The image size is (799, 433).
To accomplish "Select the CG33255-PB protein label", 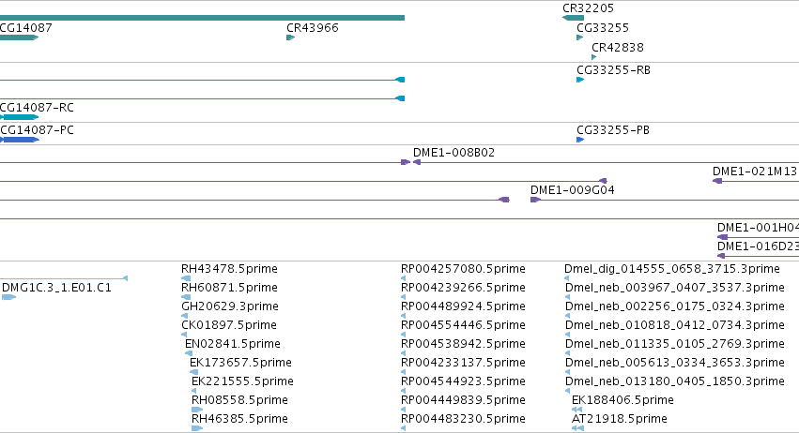I will [x=613, y=129].
